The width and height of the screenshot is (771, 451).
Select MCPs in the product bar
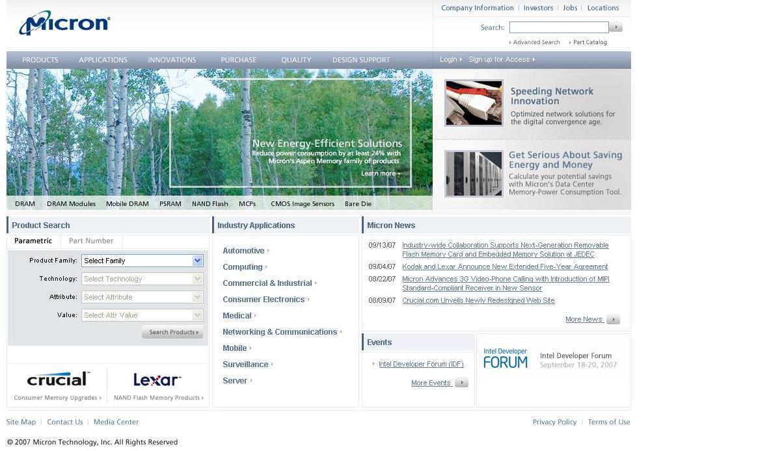[x=247, y=204]
